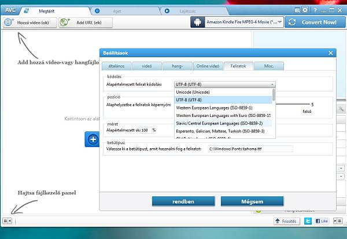Viewport: 347px width, 239px height.
Task: Click Hozzá video (ok) button
Action: point(30,23)
